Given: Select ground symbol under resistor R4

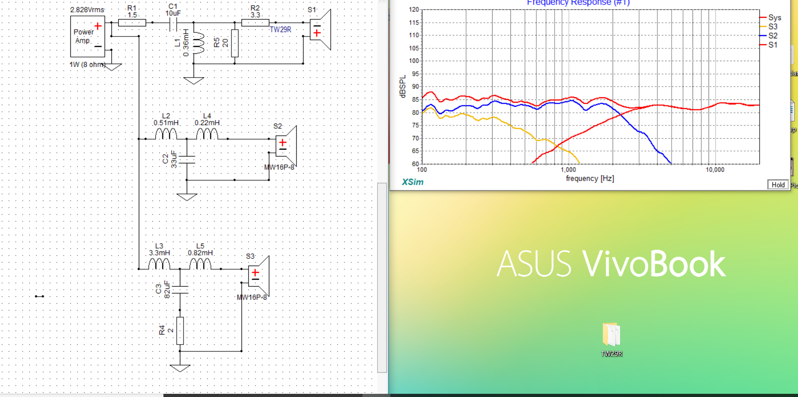Looking at the screenshot, I should point(180,368).
